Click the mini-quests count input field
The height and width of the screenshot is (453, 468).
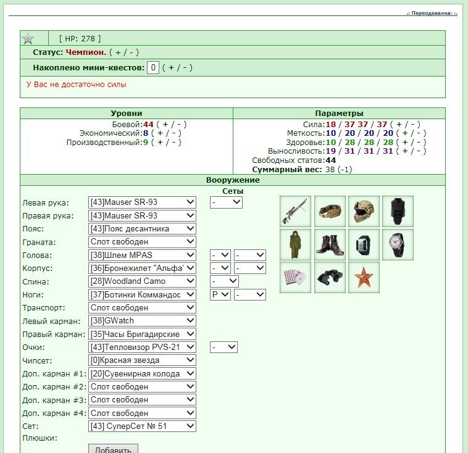(153, 67)
